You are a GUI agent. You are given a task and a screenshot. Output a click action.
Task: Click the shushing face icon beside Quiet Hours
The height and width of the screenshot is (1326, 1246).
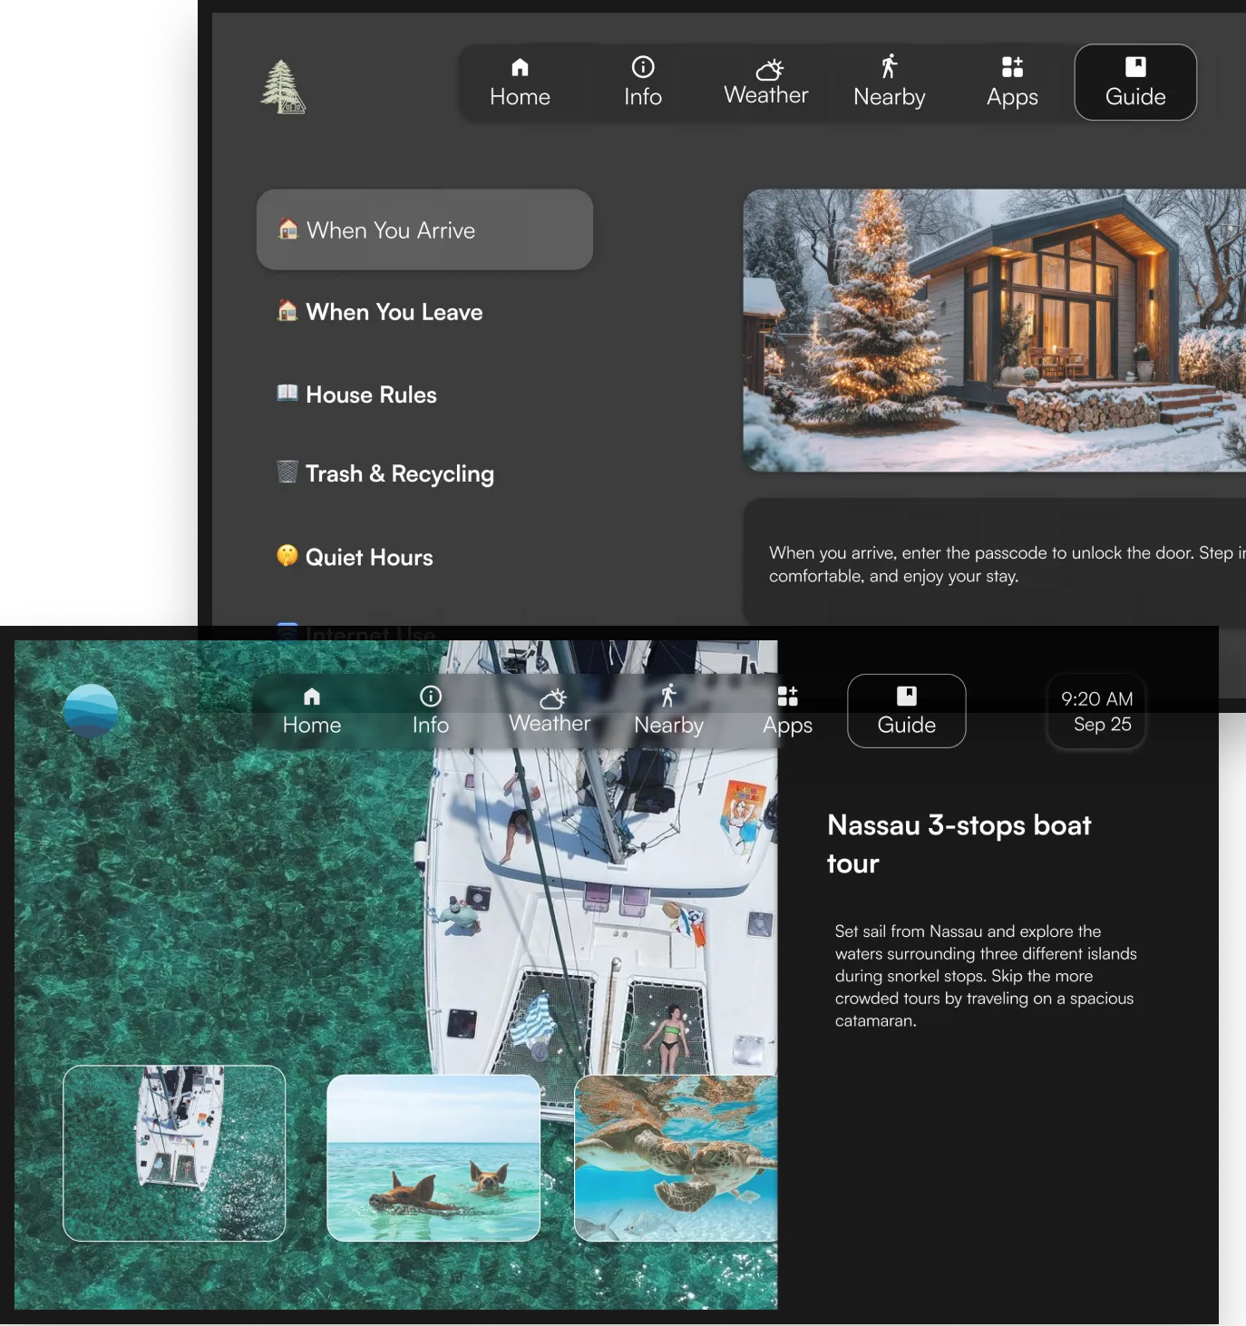point(287,555)
